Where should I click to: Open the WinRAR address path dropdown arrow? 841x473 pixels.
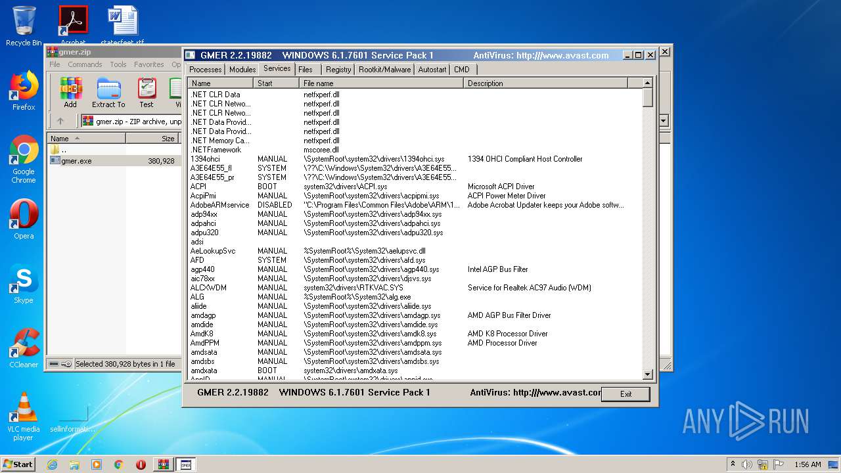[x=664, y=121]
